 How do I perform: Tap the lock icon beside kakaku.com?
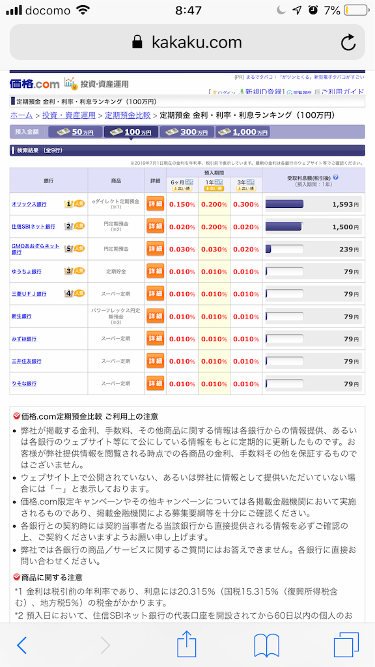pyautogui.click(x=137, y=42)
